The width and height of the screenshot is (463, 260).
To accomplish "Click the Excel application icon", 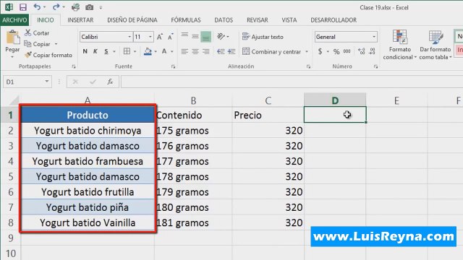I will point(9,7).
